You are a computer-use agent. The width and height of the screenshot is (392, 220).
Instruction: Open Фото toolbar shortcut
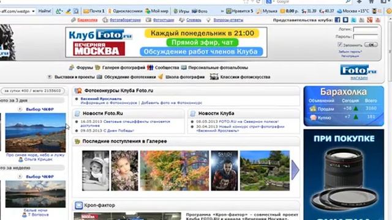(x=200, y=11)
